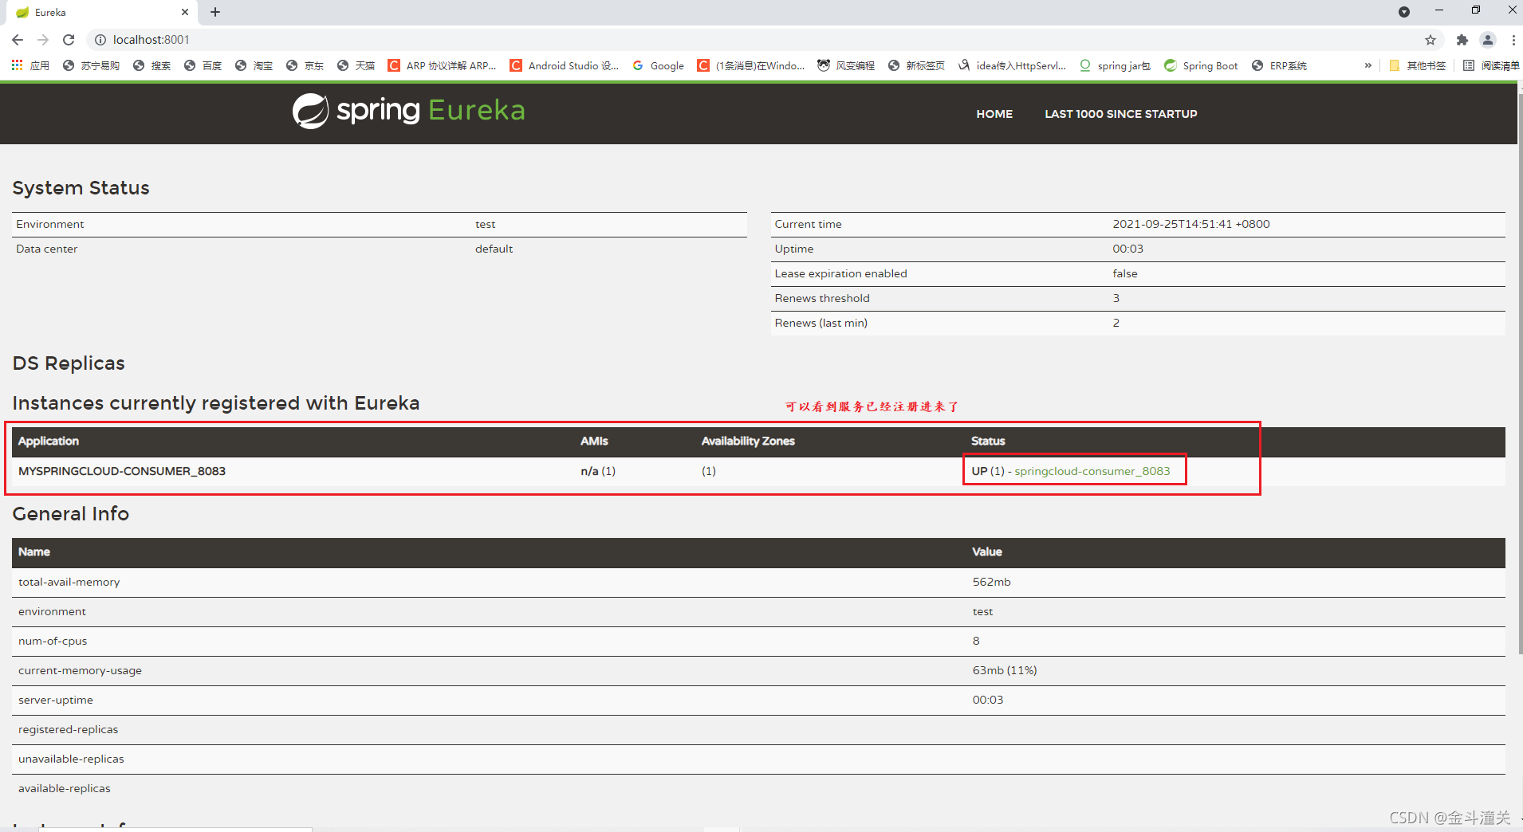Open the Android Studio bookmark
This screenshot has height=832, width=1523.
(565, 65)
